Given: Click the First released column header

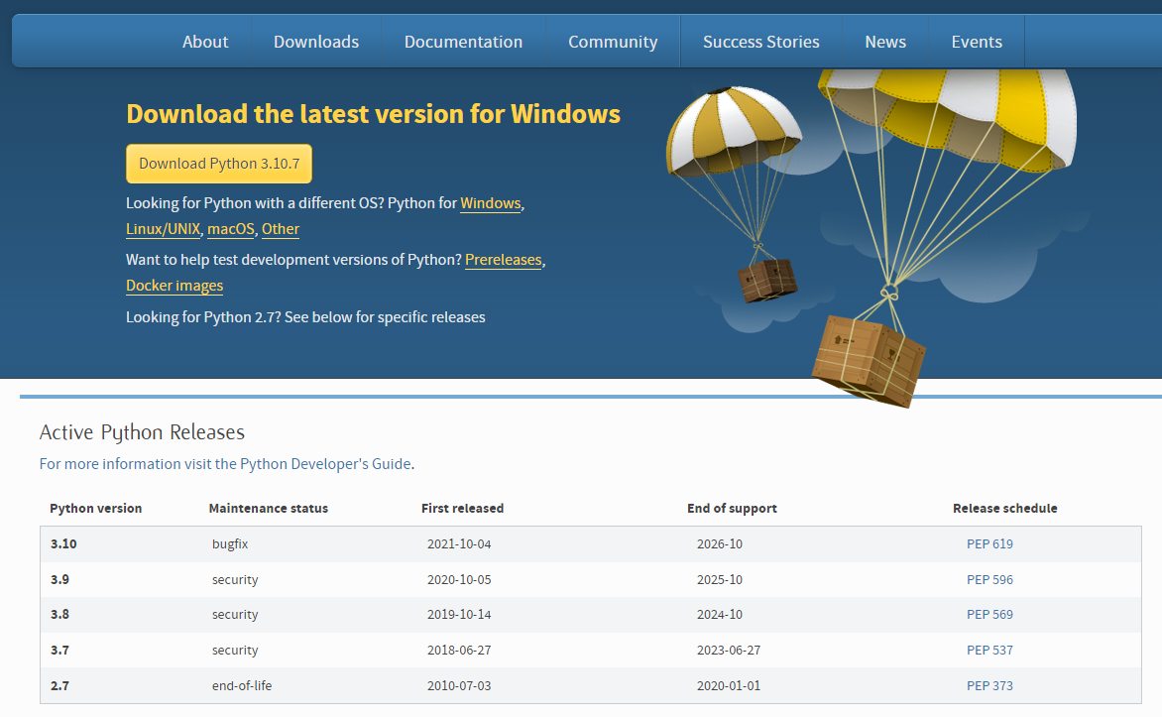Looking at the screenshot, I should 462,508.
